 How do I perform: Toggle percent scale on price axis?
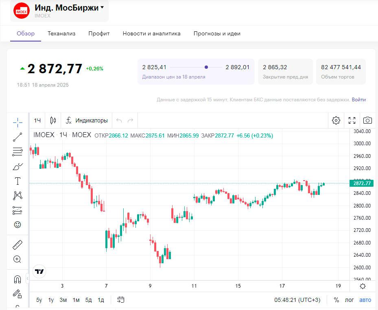click(x=336, y=300)
